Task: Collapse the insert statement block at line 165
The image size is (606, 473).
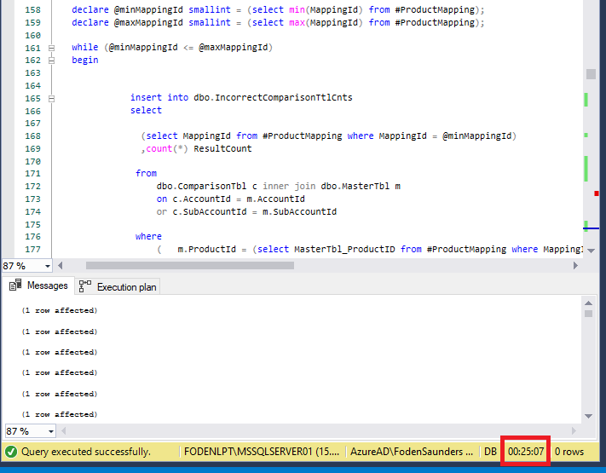Action: click(53, 98)
